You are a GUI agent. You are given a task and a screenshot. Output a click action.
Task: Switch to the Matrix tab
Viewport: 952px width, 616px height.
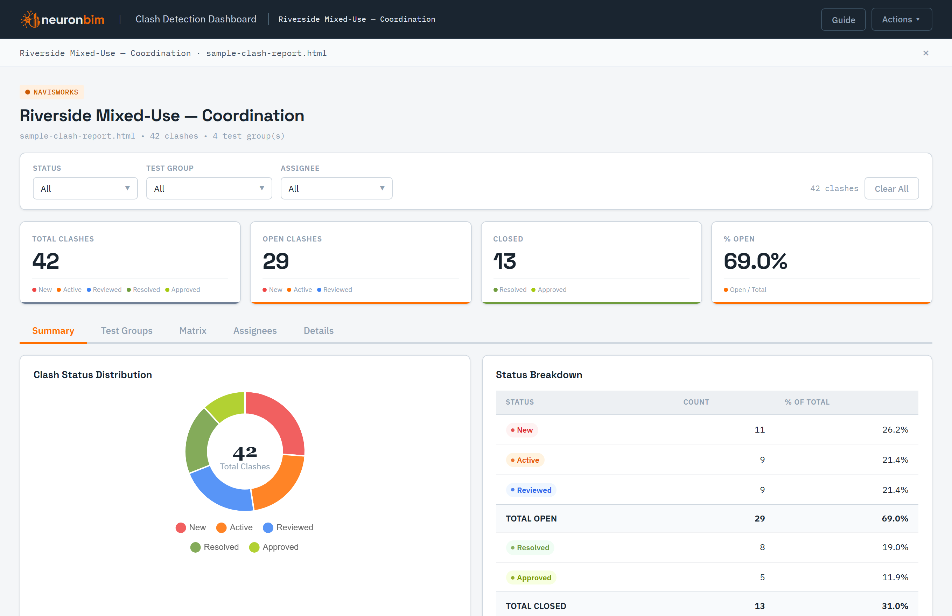coord(193,331)
